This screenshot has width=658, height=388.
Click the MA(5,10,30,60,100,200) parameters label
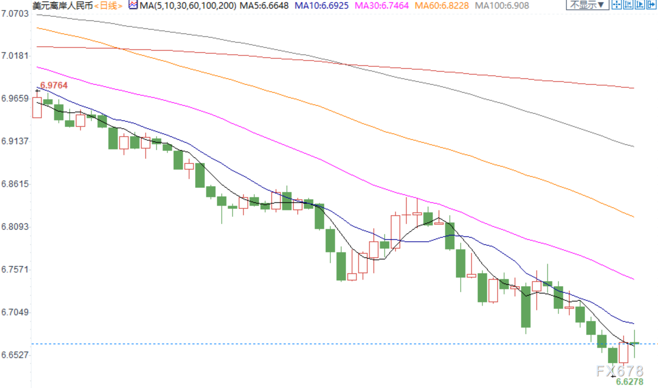(189, 6)
